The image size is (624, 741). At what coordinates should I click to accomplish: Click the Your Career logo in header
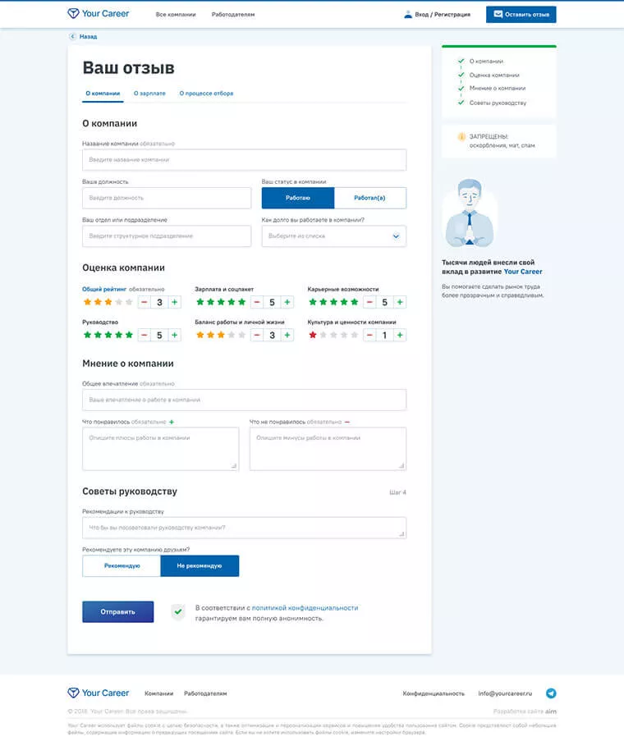(x=98, y=14)
